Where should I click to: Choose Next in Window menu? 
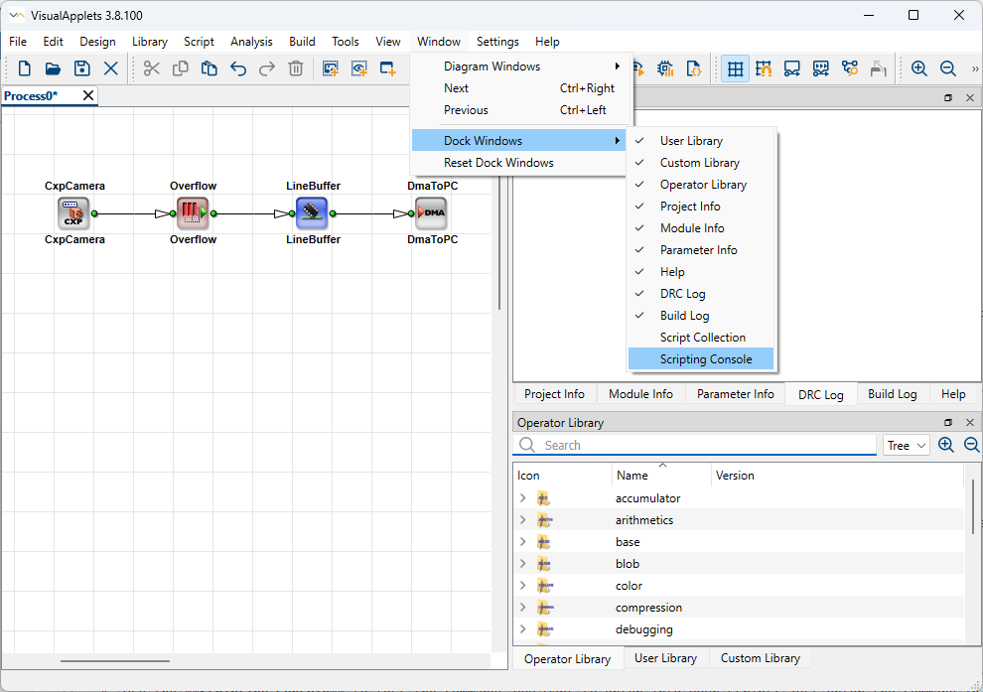(521, 88)
